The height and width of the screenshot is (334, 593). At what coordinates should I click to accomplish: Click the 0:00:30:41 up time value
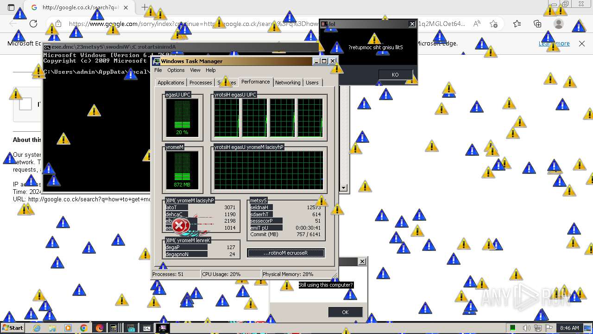point(308,228)
